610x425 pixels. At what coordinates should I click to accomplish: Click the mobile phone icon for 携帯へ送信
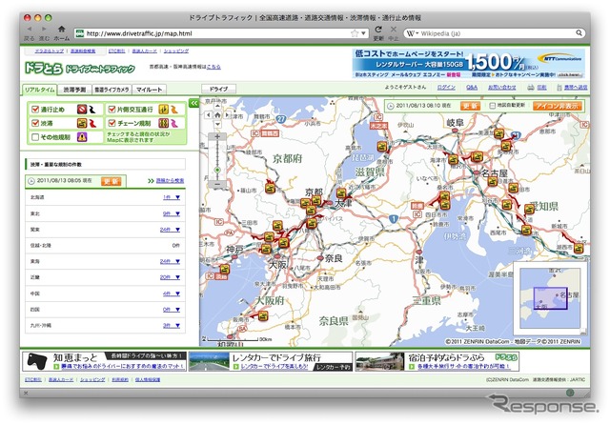pos(559,88)
